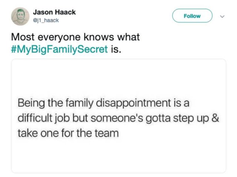Click the line 'take one for the team'
Image resolution: width=237 pixels, height=177 pixels.
point(68,133)
